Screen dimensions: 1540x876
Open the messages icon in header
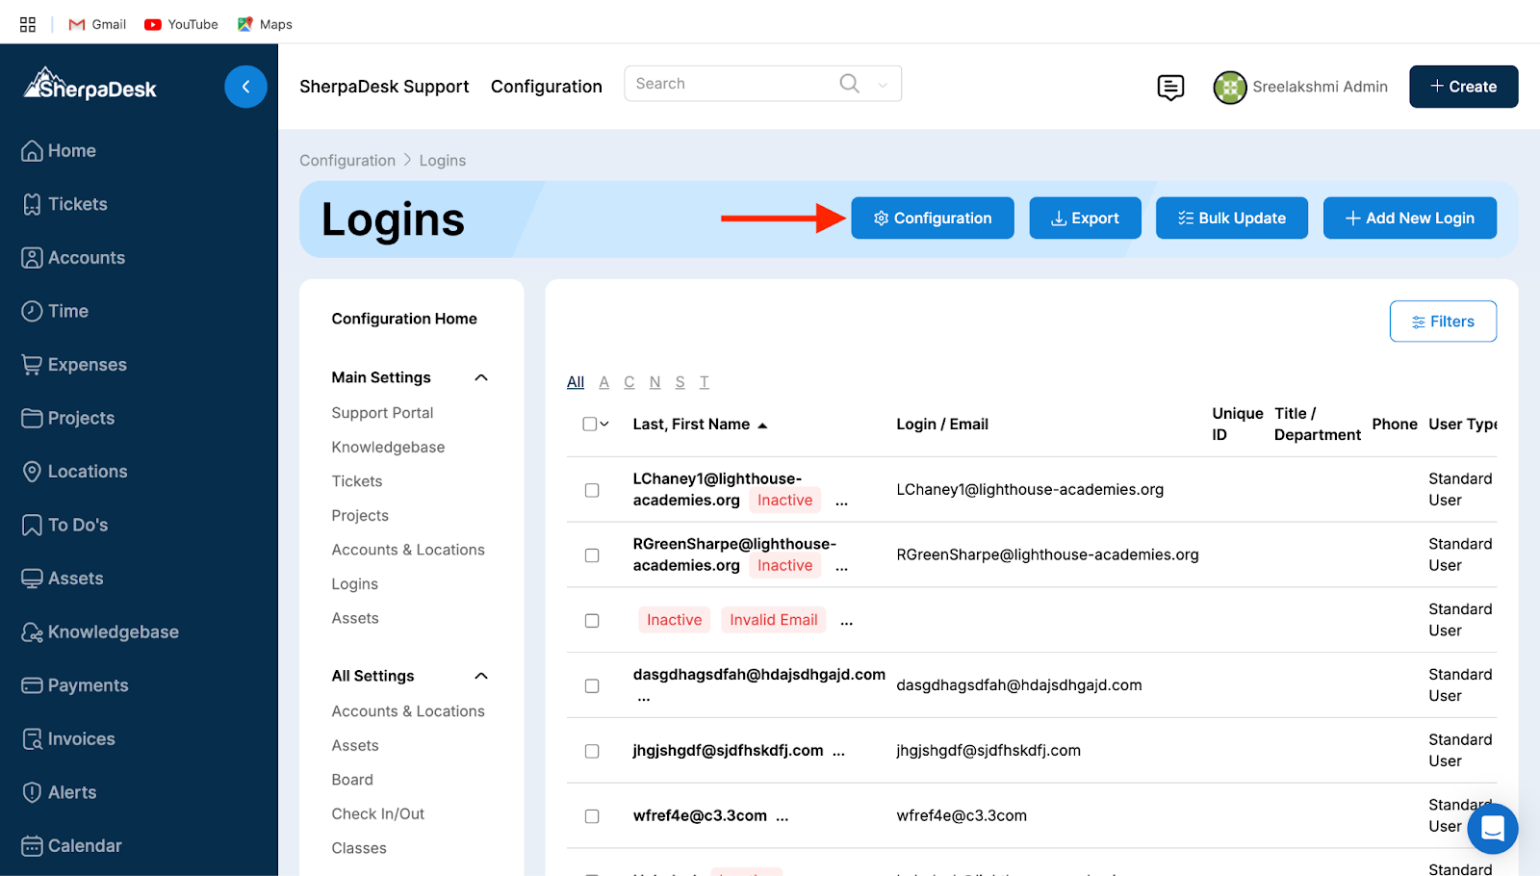(x=1170, y=88)
